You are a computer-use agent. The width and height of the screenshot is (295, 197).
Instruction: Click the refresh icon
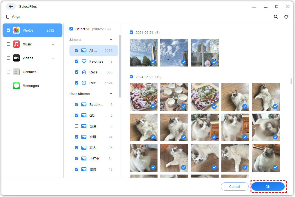pyautogui.click(x=286, y=17)
